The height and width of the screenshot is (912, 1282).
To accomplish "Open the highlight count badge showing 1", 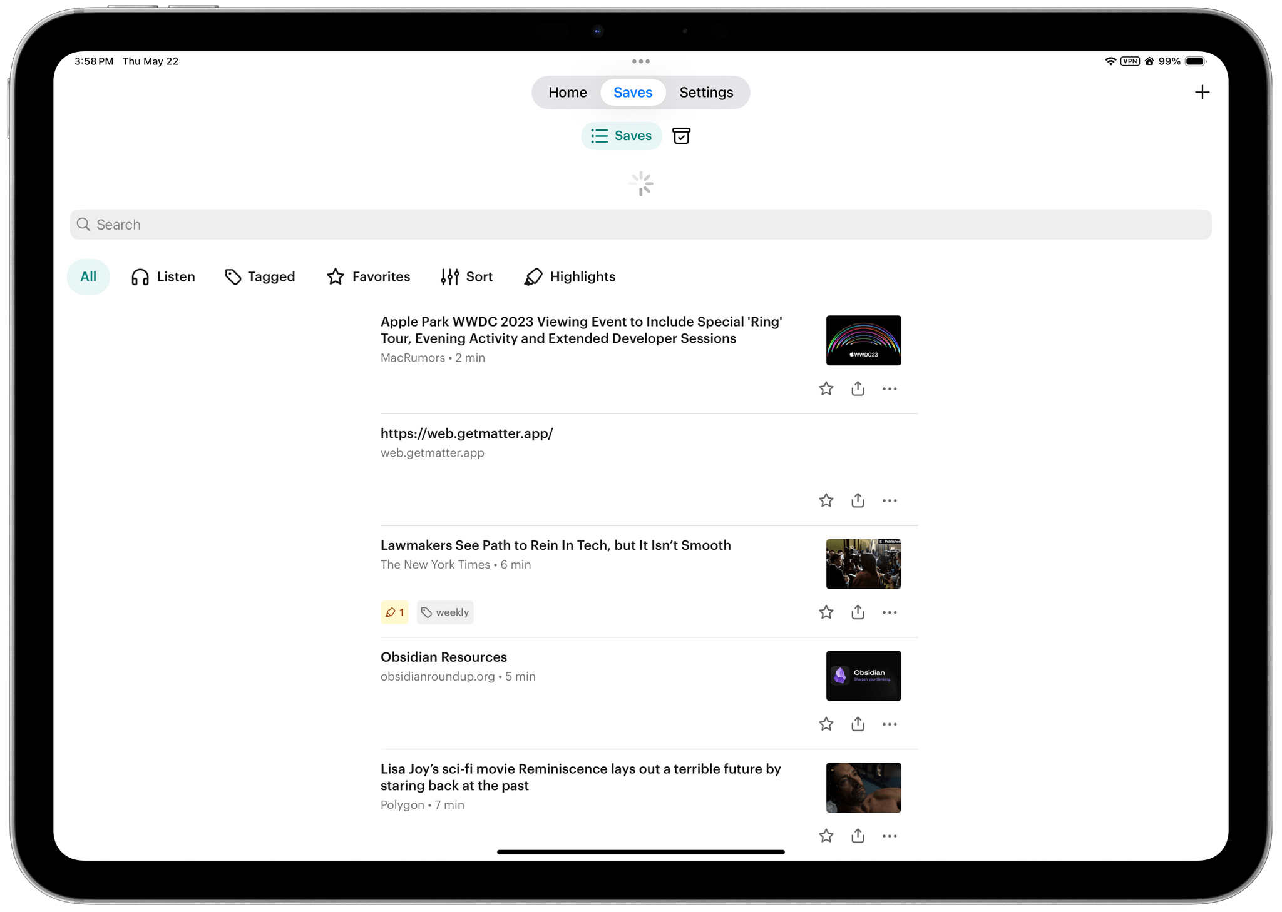I will [x=394, y=612].
